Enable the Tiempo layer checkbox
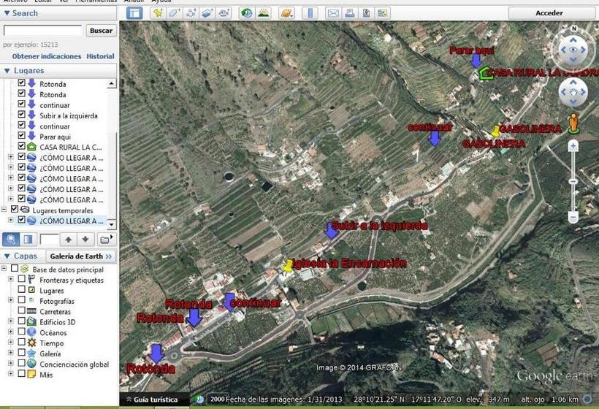The height and width of the screenshot is (409, 599). click(x=22, y=342)
